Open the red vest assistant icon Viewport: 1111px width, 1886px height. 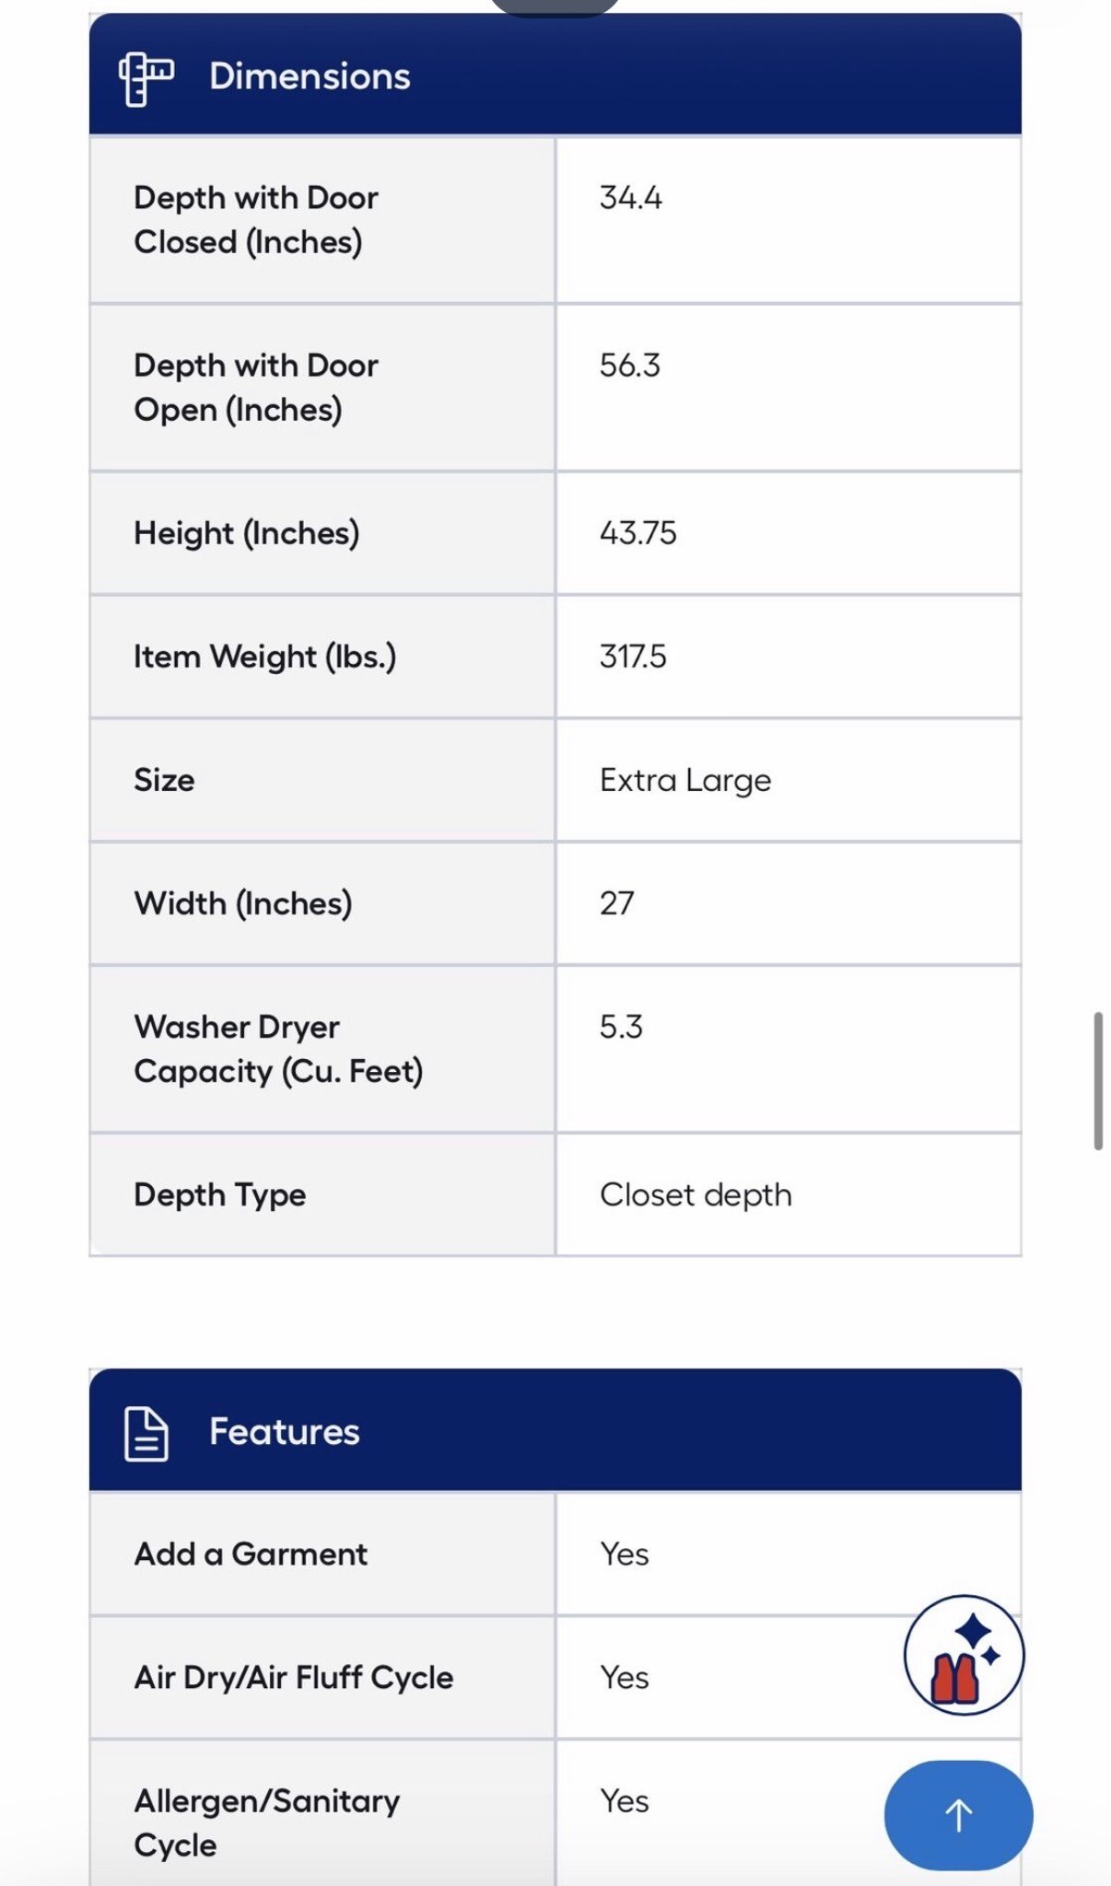tap(963, 1655)
